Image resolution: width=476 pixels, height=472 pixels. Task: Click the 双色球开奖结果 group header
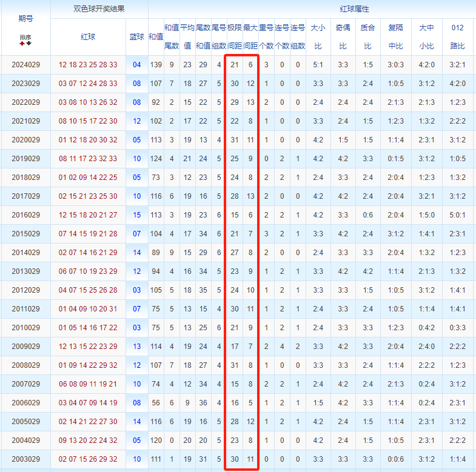pos(99,10)
